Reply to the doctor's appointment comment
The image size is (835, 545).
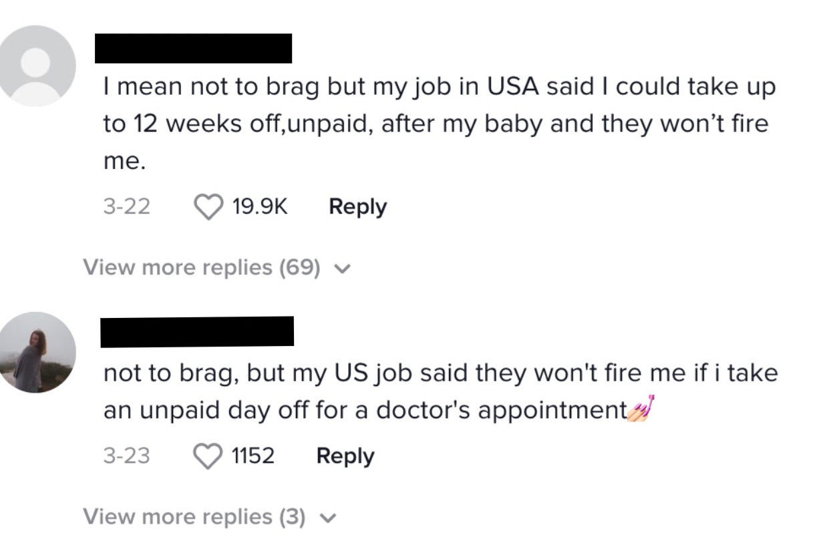(x=345, y=455)
